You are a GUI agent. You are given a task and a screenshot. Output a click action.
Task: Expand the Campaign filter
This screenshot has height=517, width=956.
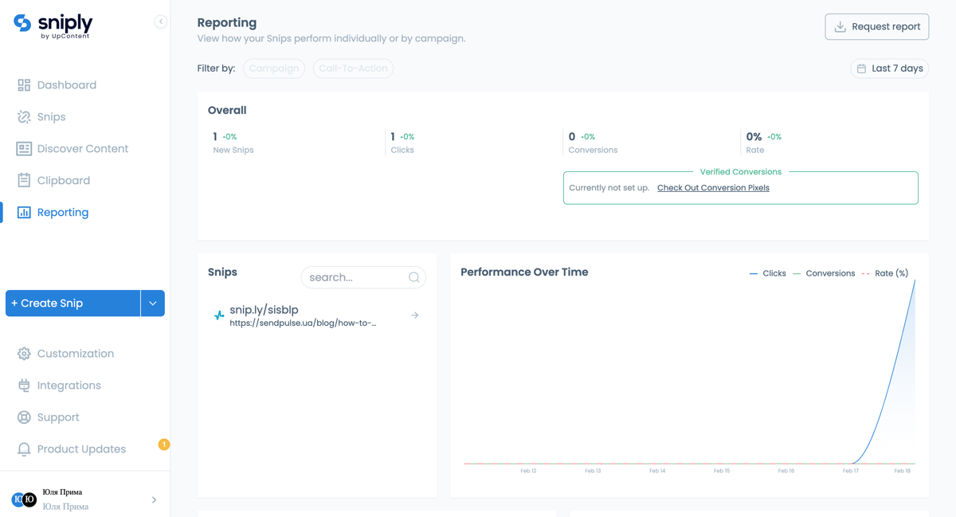point(274,69)
